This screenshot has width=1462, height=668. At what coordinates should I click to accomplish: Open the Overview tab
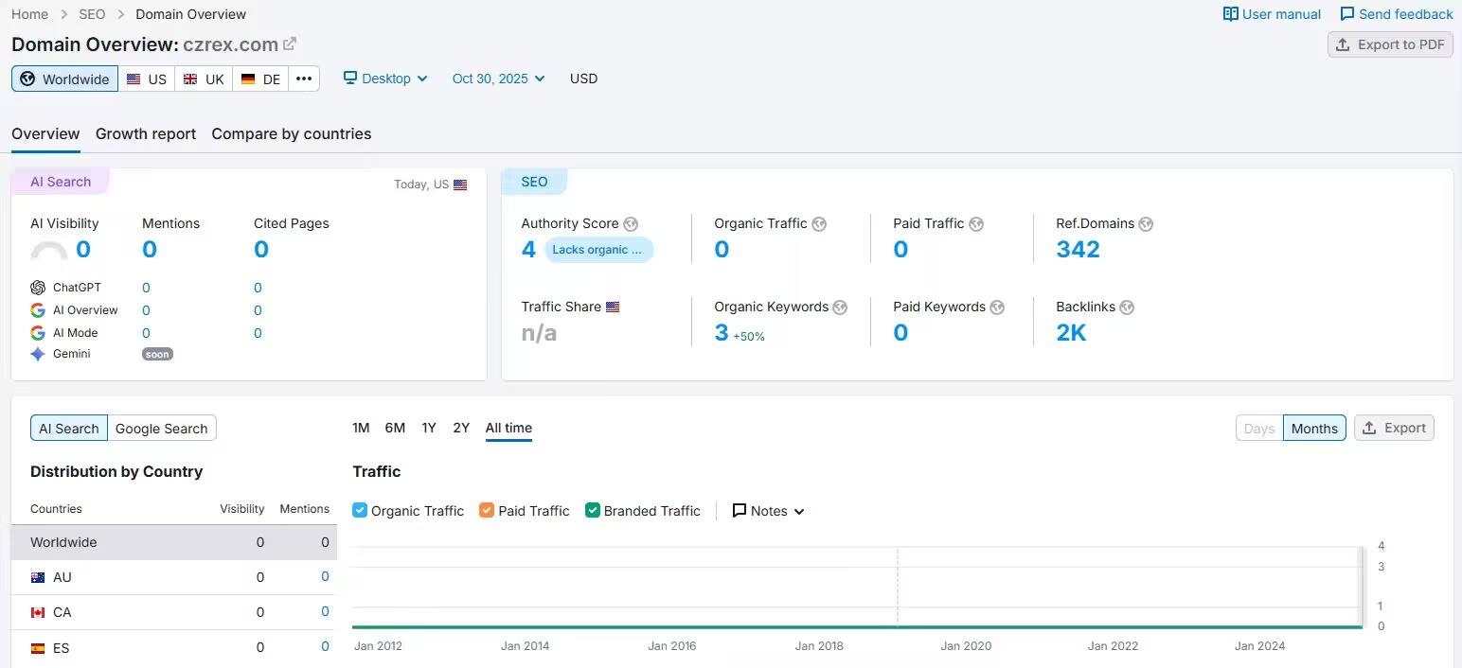click(45, 133)
